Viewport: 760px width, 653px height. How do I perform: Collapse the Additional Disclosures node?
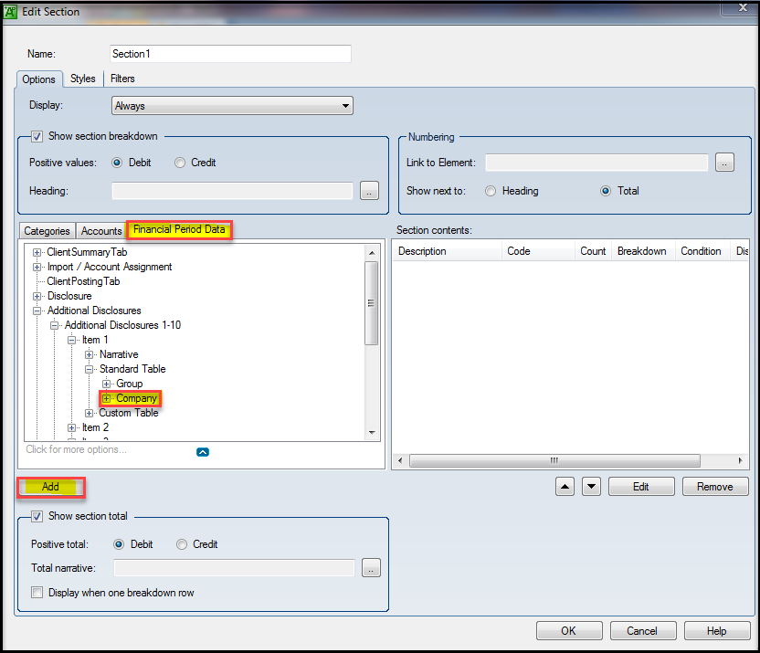tap(37, 311)
